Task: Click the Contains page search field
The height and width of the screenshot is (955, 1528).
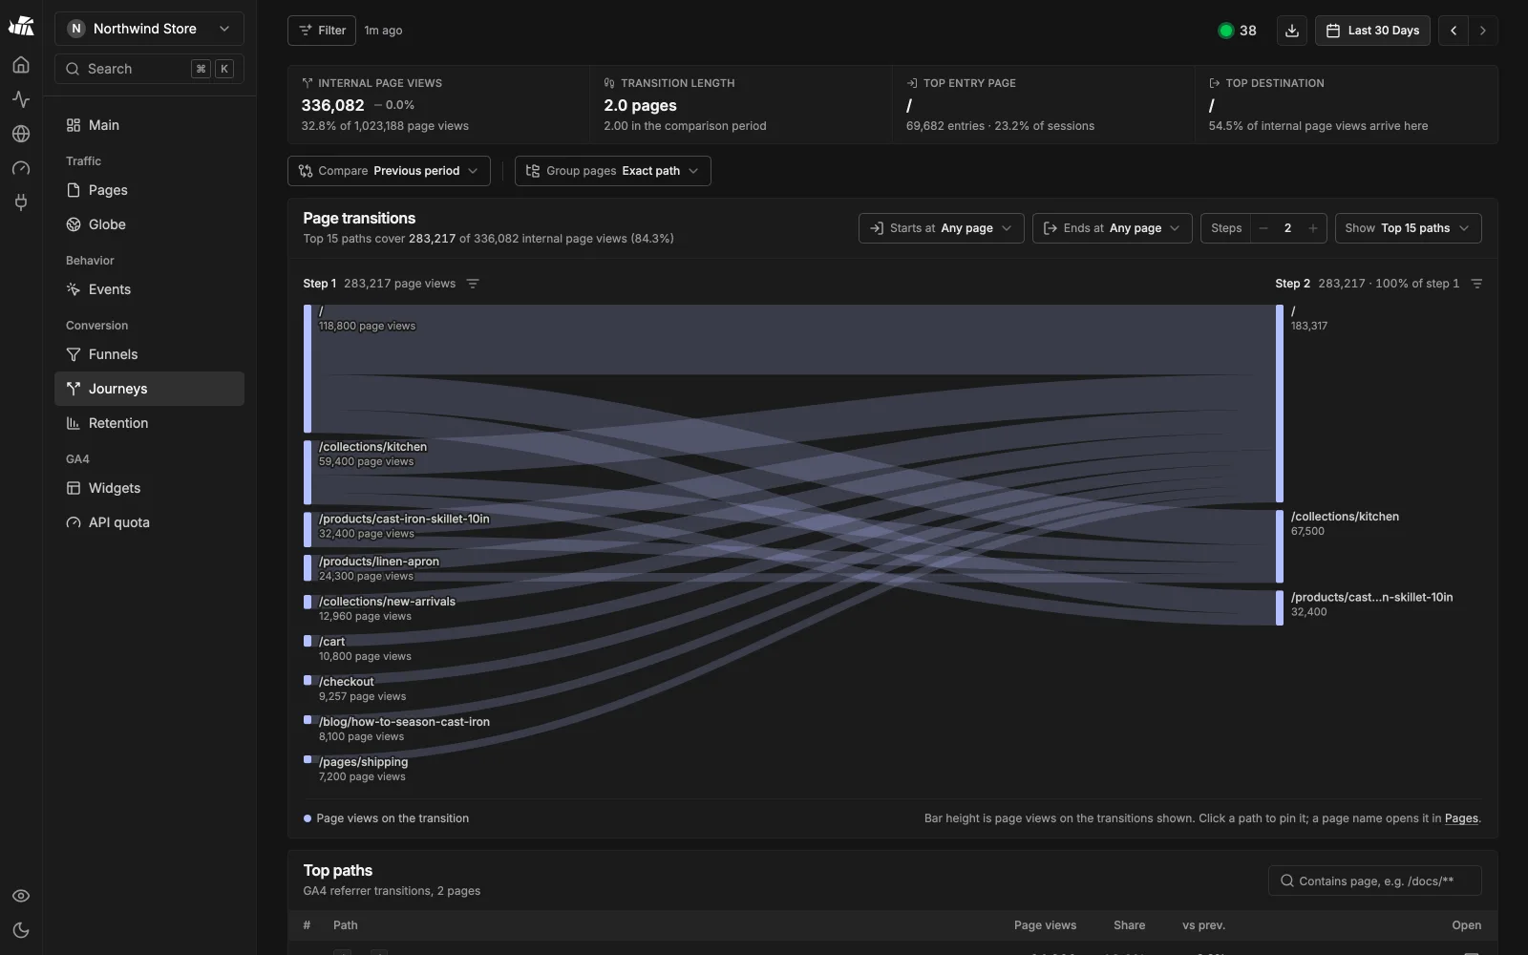Action: point(1375,881)
